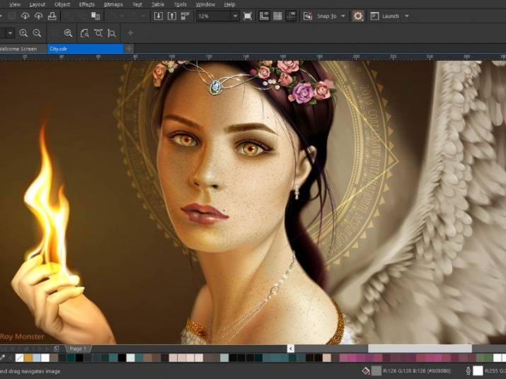Add new document with plus button
The image size is (506, 379).
pos(130,49)
